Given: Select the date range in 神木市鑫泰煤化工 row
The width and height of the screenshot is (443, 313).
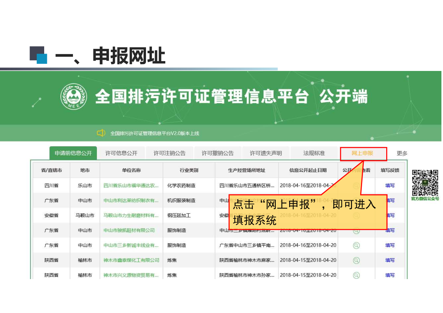Looking at the screenshot, I should pyautogui.click(x=308, y=261).
